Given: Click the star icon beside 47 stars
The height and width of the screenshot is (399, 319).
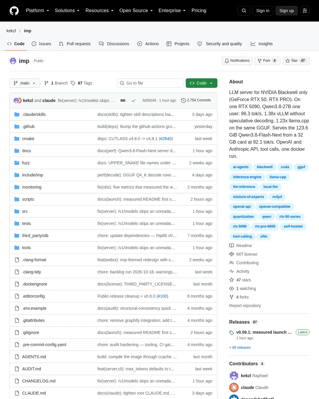Looking at the screenshot, I should [x=232, y=280].
